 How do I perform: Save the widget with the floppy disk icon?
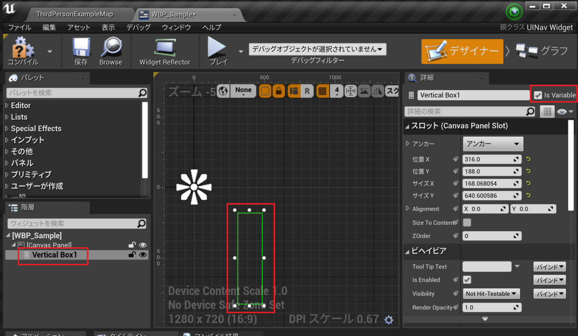(x=81, y=48)
